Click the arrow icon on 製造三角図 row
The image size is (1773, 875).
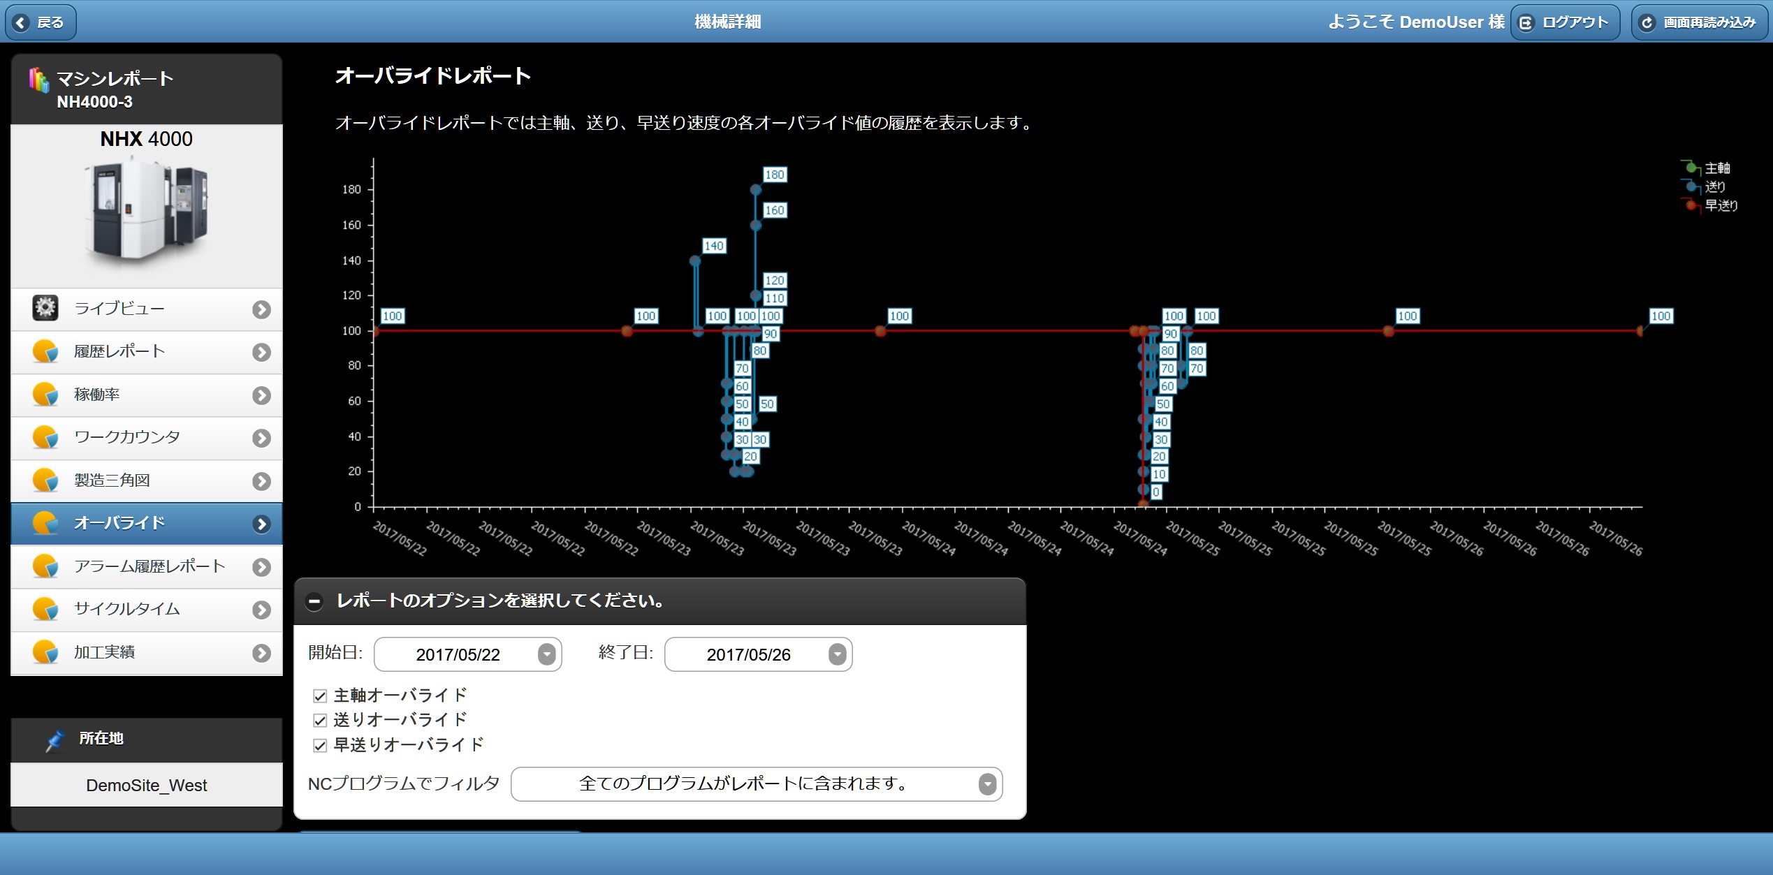[x=262, y=481]
